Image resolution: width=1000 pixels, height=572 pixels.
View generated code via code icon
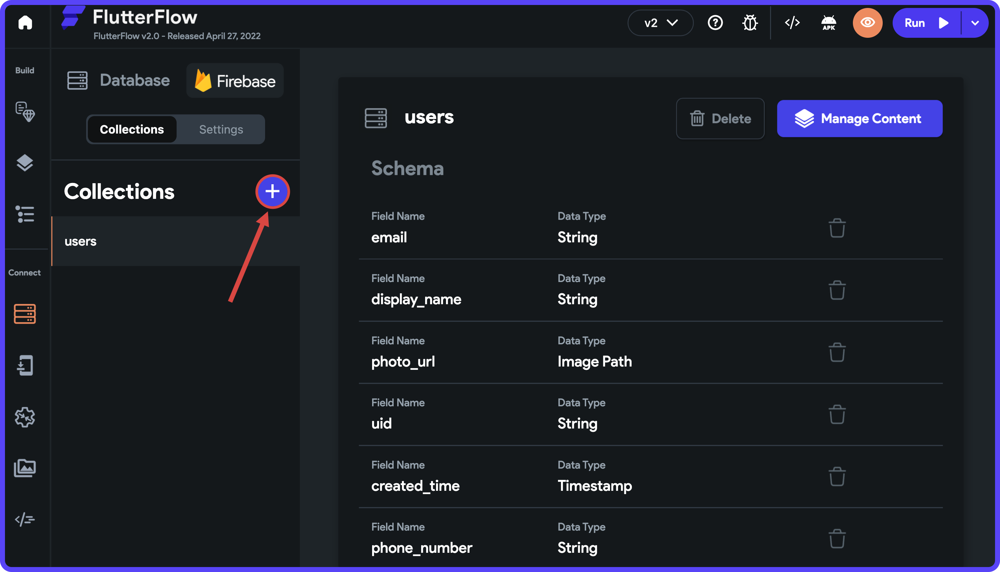tap(792, 23)
